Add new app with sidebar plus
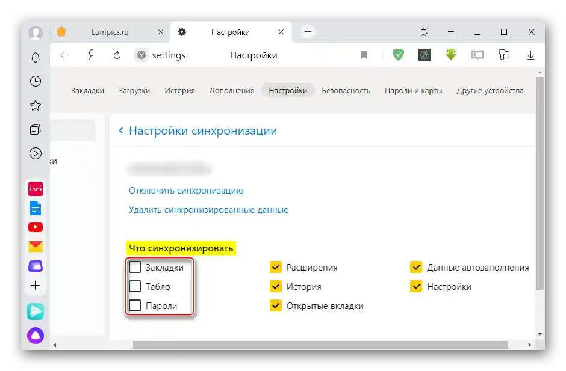566x371 pixels. [x=36, y=286]
